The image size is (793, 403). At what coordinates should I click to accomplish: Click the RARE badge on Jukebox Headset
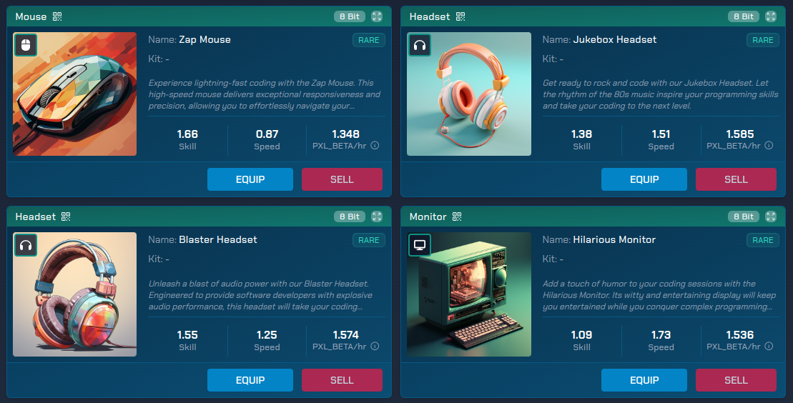tap(763, 40)
